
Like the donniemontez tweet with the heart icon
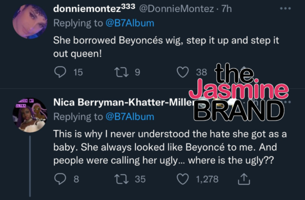click(182, 72)
